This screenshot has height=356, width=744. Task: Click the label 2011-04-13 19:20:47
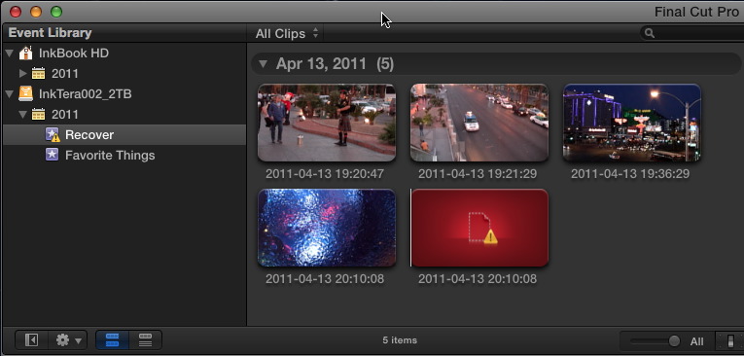coord(325,174)
